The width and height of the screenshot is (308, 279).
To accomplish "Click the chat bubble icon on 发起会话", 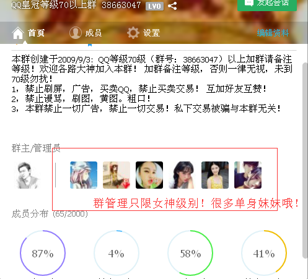I will click(249, 3).
